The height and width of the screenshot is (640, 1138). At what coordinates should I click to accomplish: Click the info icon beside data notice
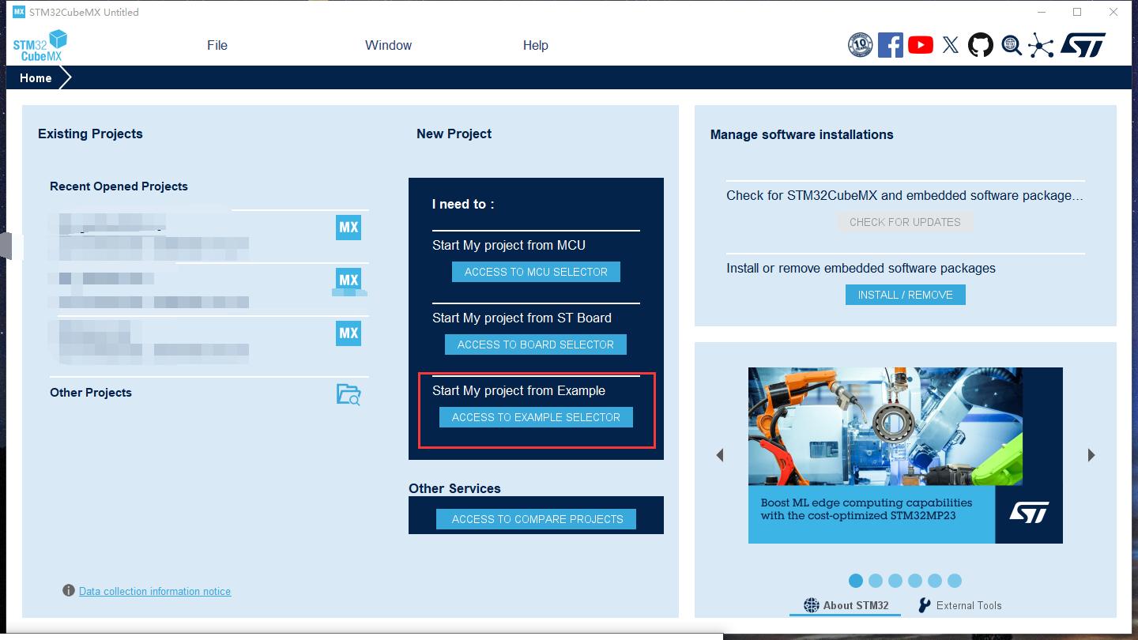point(69,591)
